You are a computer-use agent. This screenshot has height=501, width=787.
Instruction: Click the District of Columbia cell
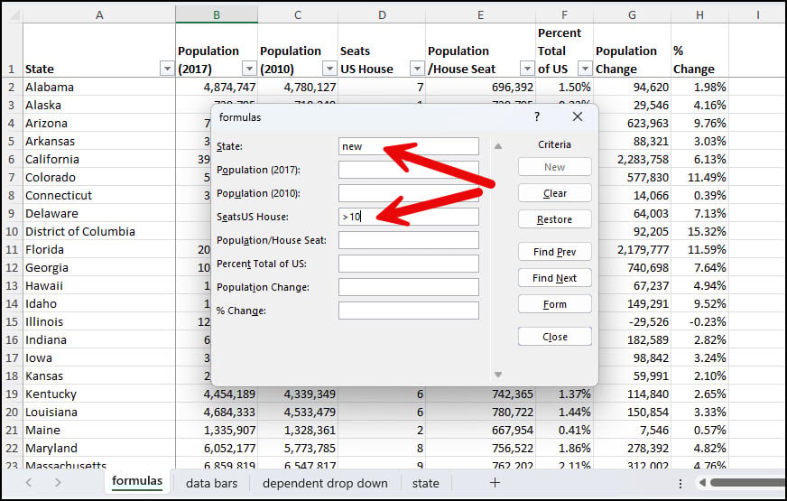click(99, 231)
